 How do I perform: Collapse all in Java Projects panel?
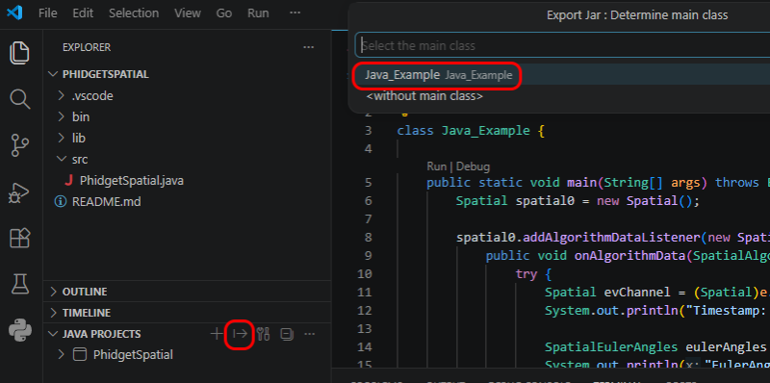click(287, 334)
